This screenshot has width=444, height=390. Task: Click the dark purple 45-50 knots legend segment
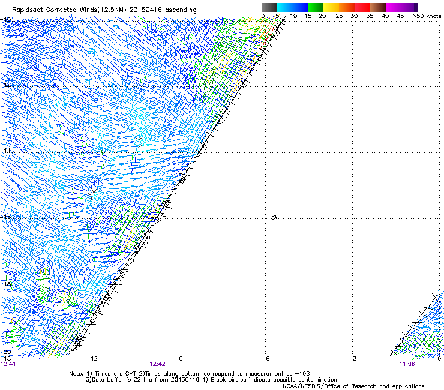point(409,7)
